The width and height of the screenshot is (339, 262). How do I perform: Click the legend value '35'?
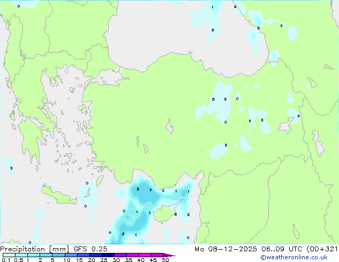[128, 260]
